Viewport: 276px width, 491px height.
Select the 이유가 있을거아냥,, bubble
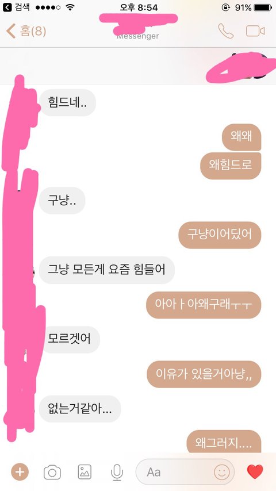(x=204, y=374)
